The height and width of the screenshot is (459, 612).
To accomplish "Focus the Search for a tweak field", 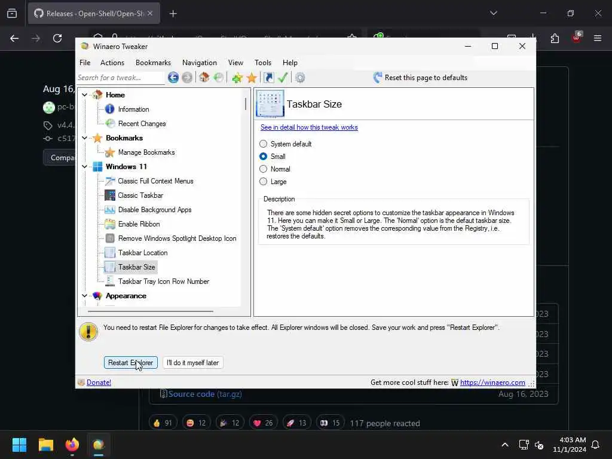I will (x=120, y=78).
